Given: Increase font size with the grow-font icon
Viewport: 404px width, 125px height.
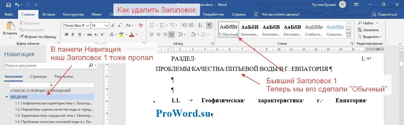Looking at the screenshot, I should [113, 26].
